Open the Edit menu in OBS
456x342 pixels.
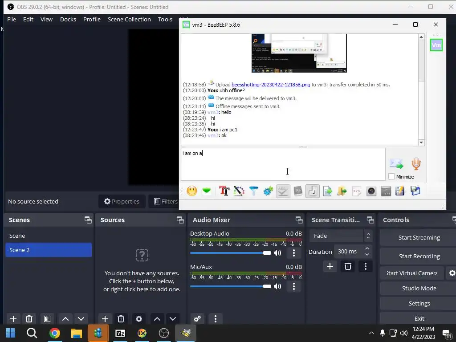[28, 19]
